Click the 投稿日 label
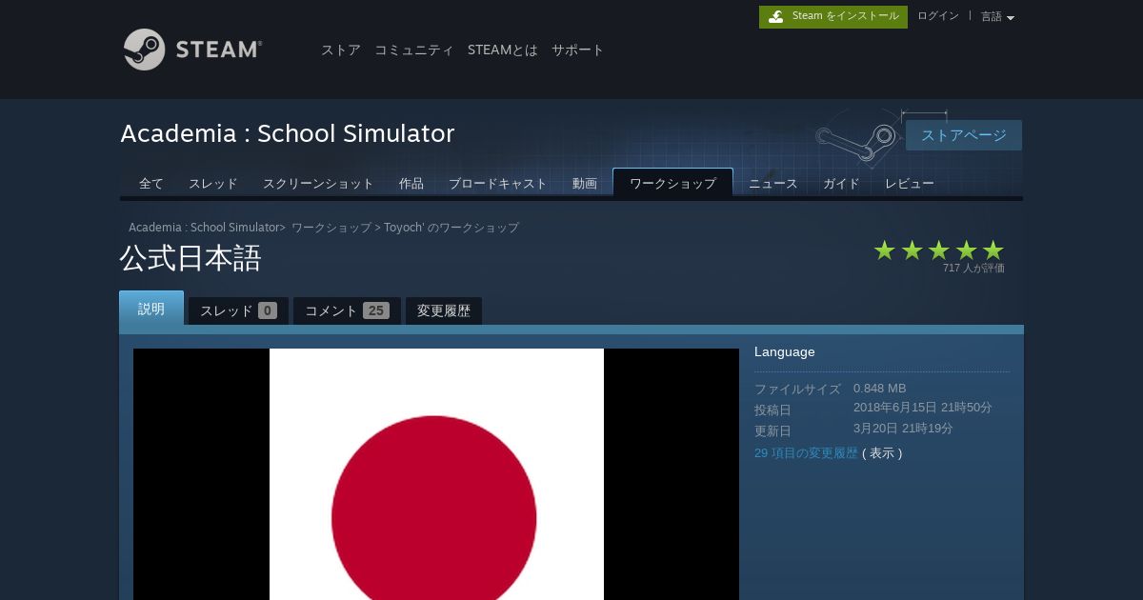 click(x=772, y=410)
